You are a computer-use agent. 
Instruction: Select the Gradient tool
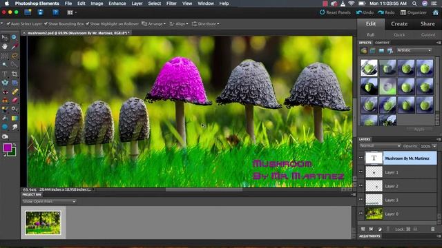point(15,118)
